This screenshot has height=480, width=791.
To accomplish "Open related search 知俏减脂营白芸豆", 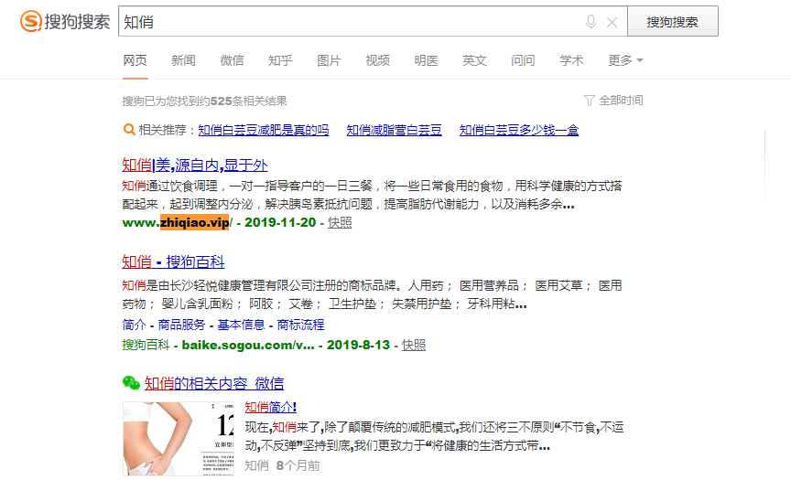I will pos(394,130).
